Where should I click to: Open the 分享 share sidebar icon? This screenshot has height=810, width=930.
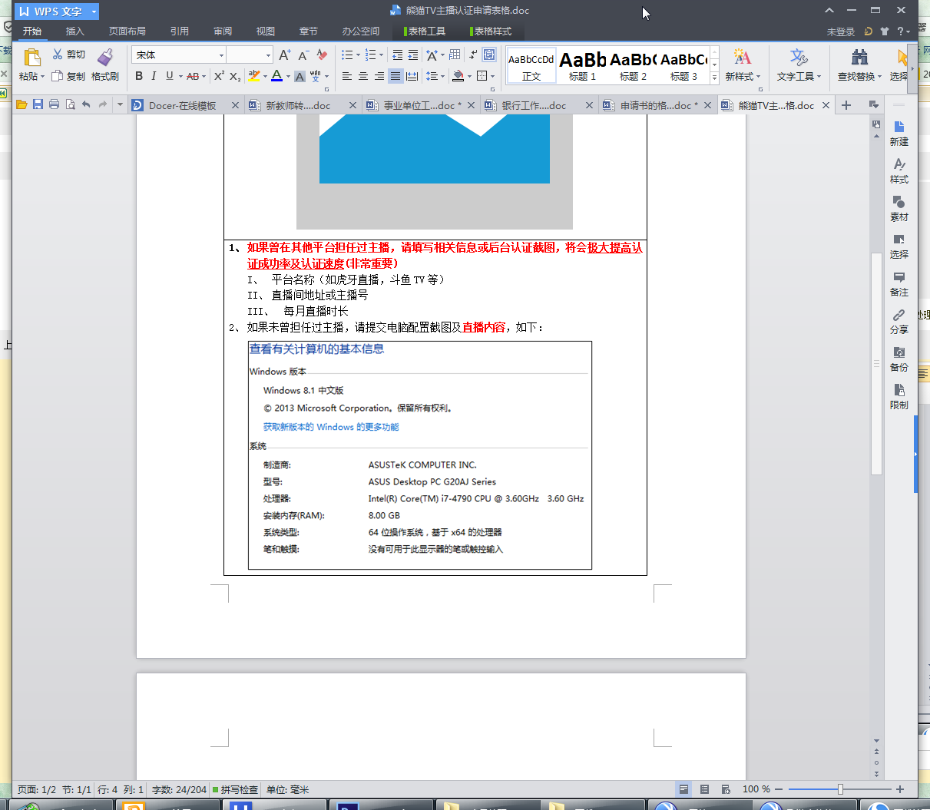pos(899,321)
